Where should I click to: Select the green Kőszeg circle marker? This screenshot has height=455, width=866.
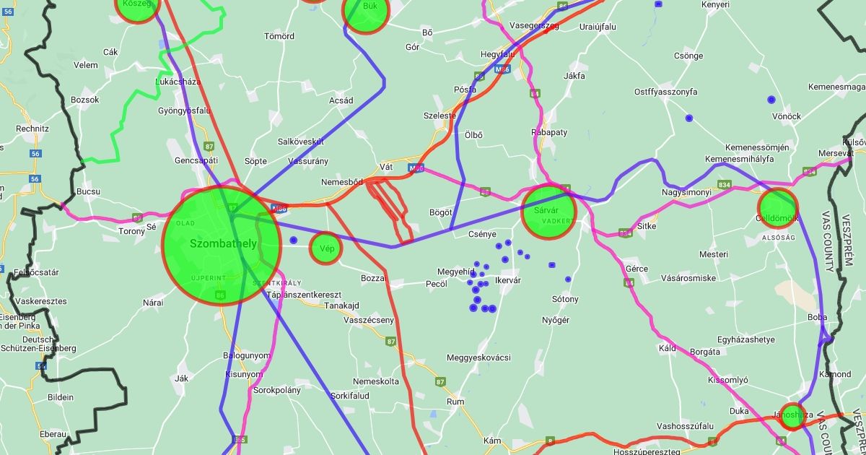click(137, 6)
